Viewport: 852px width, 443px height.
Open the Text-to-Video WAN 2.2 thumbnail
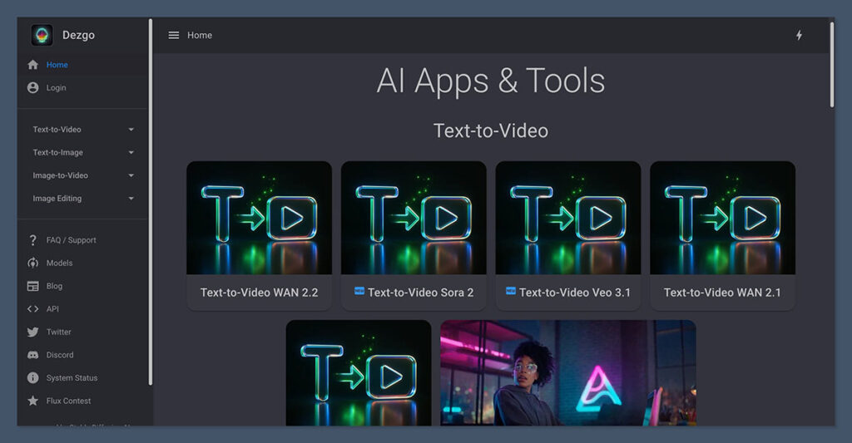[260, 218]
